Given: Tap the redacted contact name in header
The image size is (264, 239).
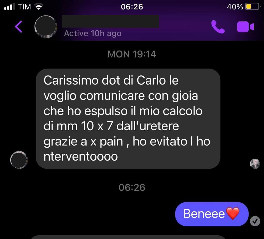Looking at the screenshot, I should [x=110, y=21].
